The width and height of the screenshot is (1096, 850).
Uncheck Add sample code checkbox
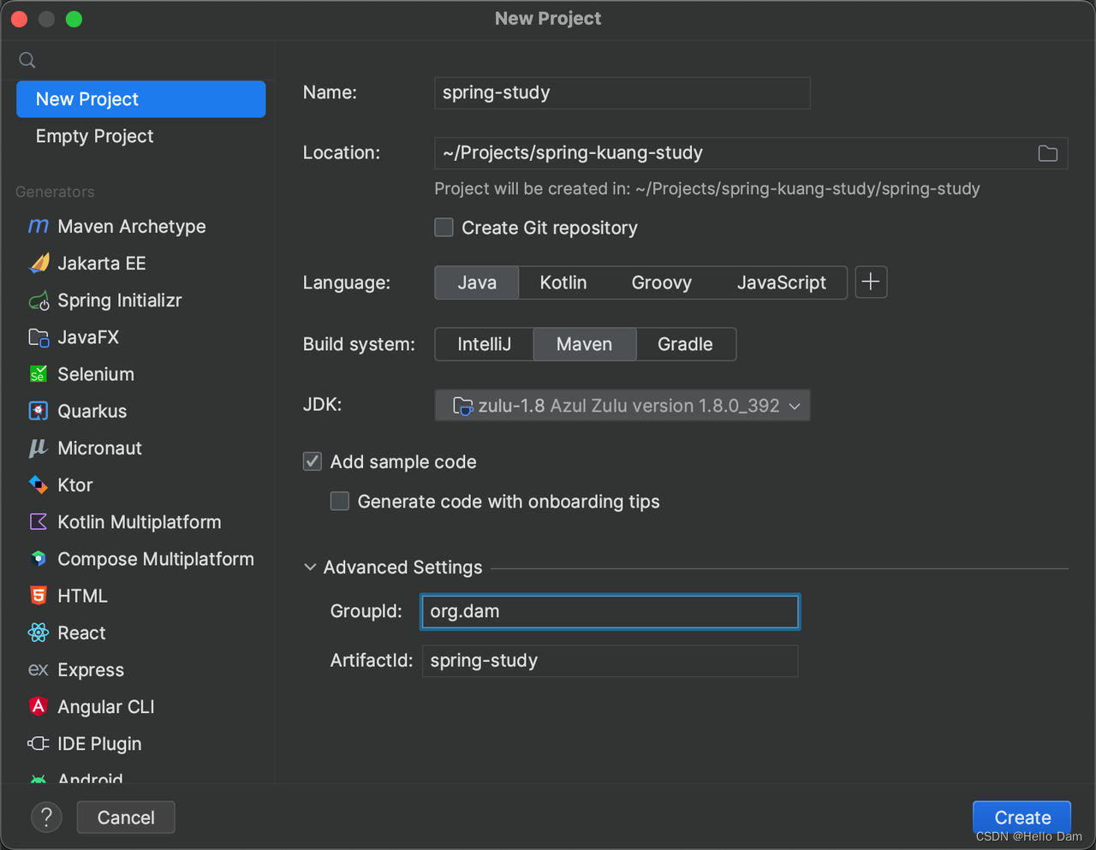[313, 461]
